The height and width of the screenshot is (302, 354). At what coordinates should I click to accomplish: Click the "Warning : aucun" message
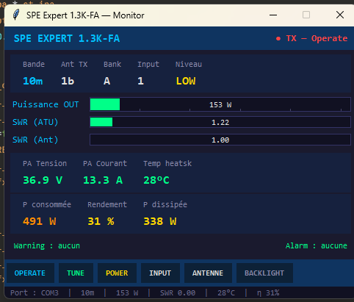coord(47,245)
